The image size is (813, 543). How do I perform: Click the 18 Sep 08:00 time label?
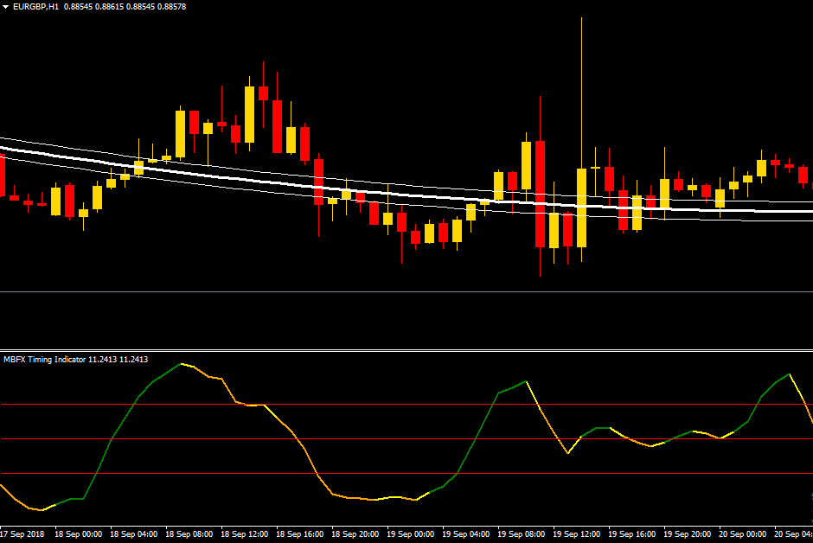pos(189,533)
